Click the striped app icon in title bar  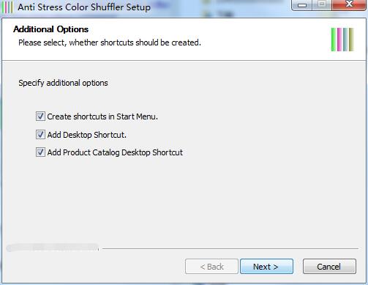pyautogui.click(x=7, y=7)
